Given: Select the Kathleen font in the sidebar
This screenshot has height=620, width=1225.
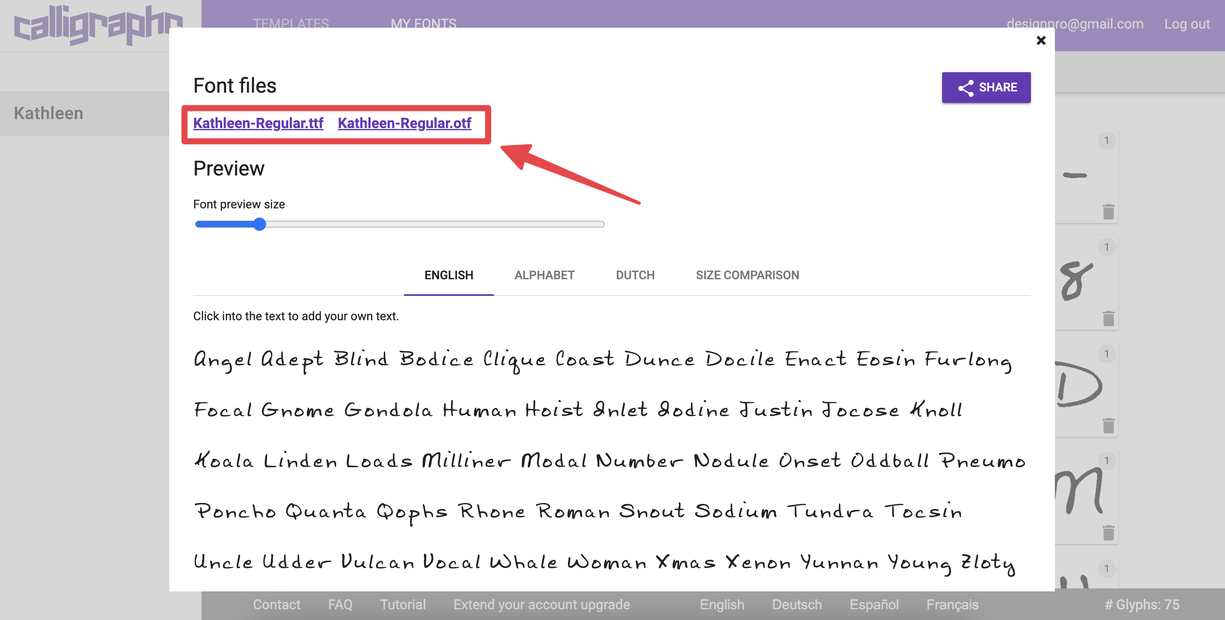Looking at the screenshot, I should pos(48,113).
